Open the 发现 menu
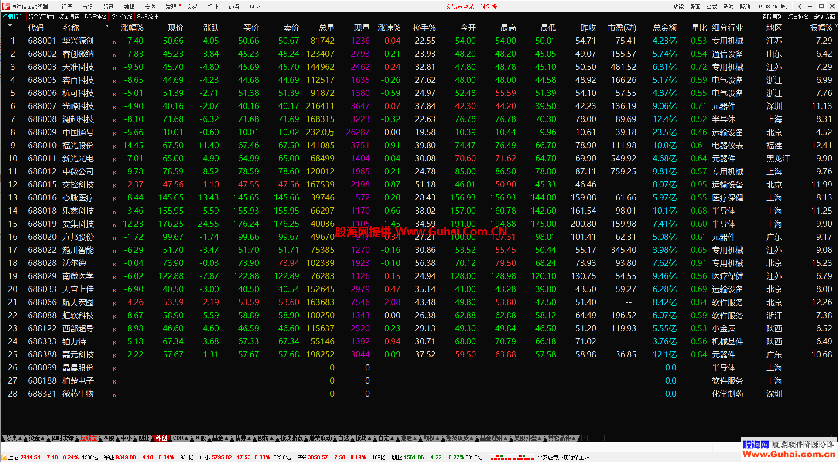The width and height of the screenshot is (838, 462). click(x=171, y=7)
